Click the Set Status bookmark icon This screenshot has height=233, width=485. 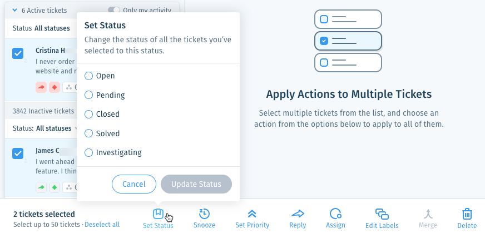point(158,214)
